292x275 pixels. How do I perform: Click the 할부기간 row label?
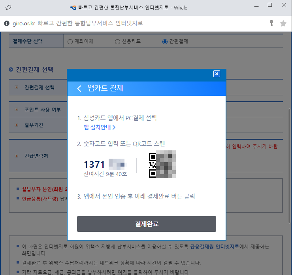click(34, 125)
